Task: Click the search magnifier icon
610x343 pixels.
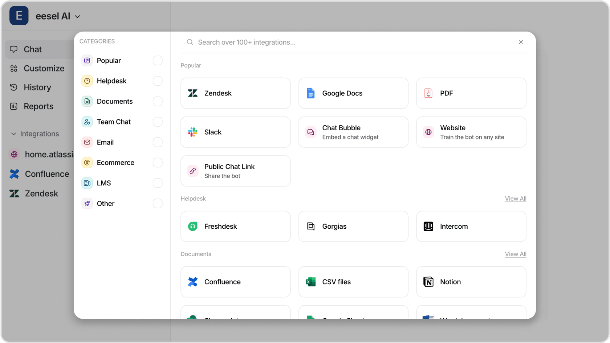Action: click(190, 42)
